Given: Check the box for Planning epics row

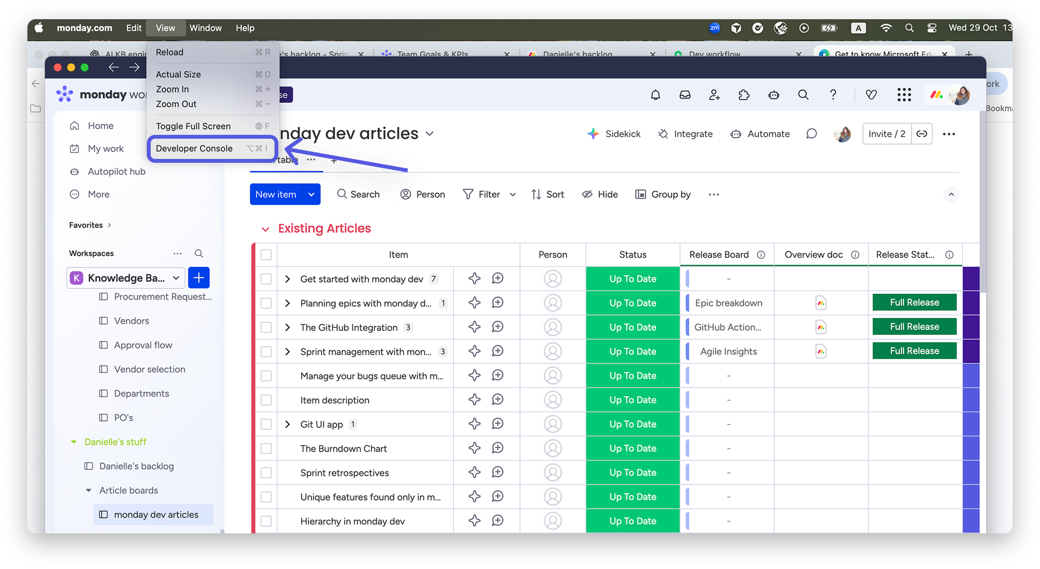Looking at the screenshot, I should coord(266,303).
